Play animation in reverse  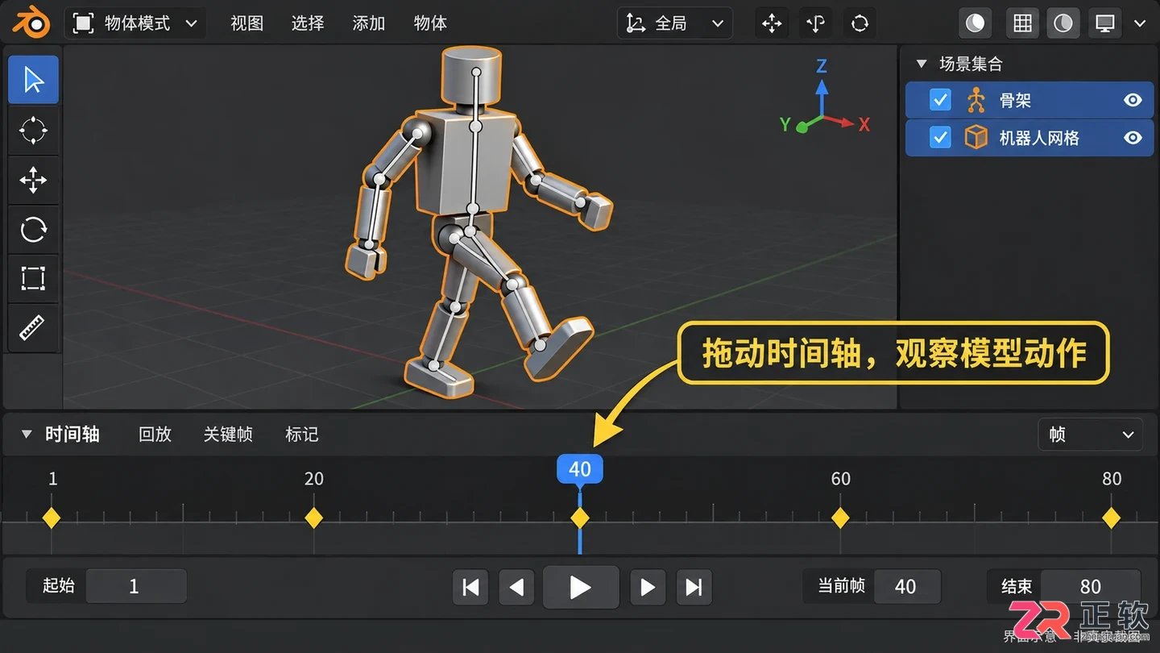click(x=516, y=587)
